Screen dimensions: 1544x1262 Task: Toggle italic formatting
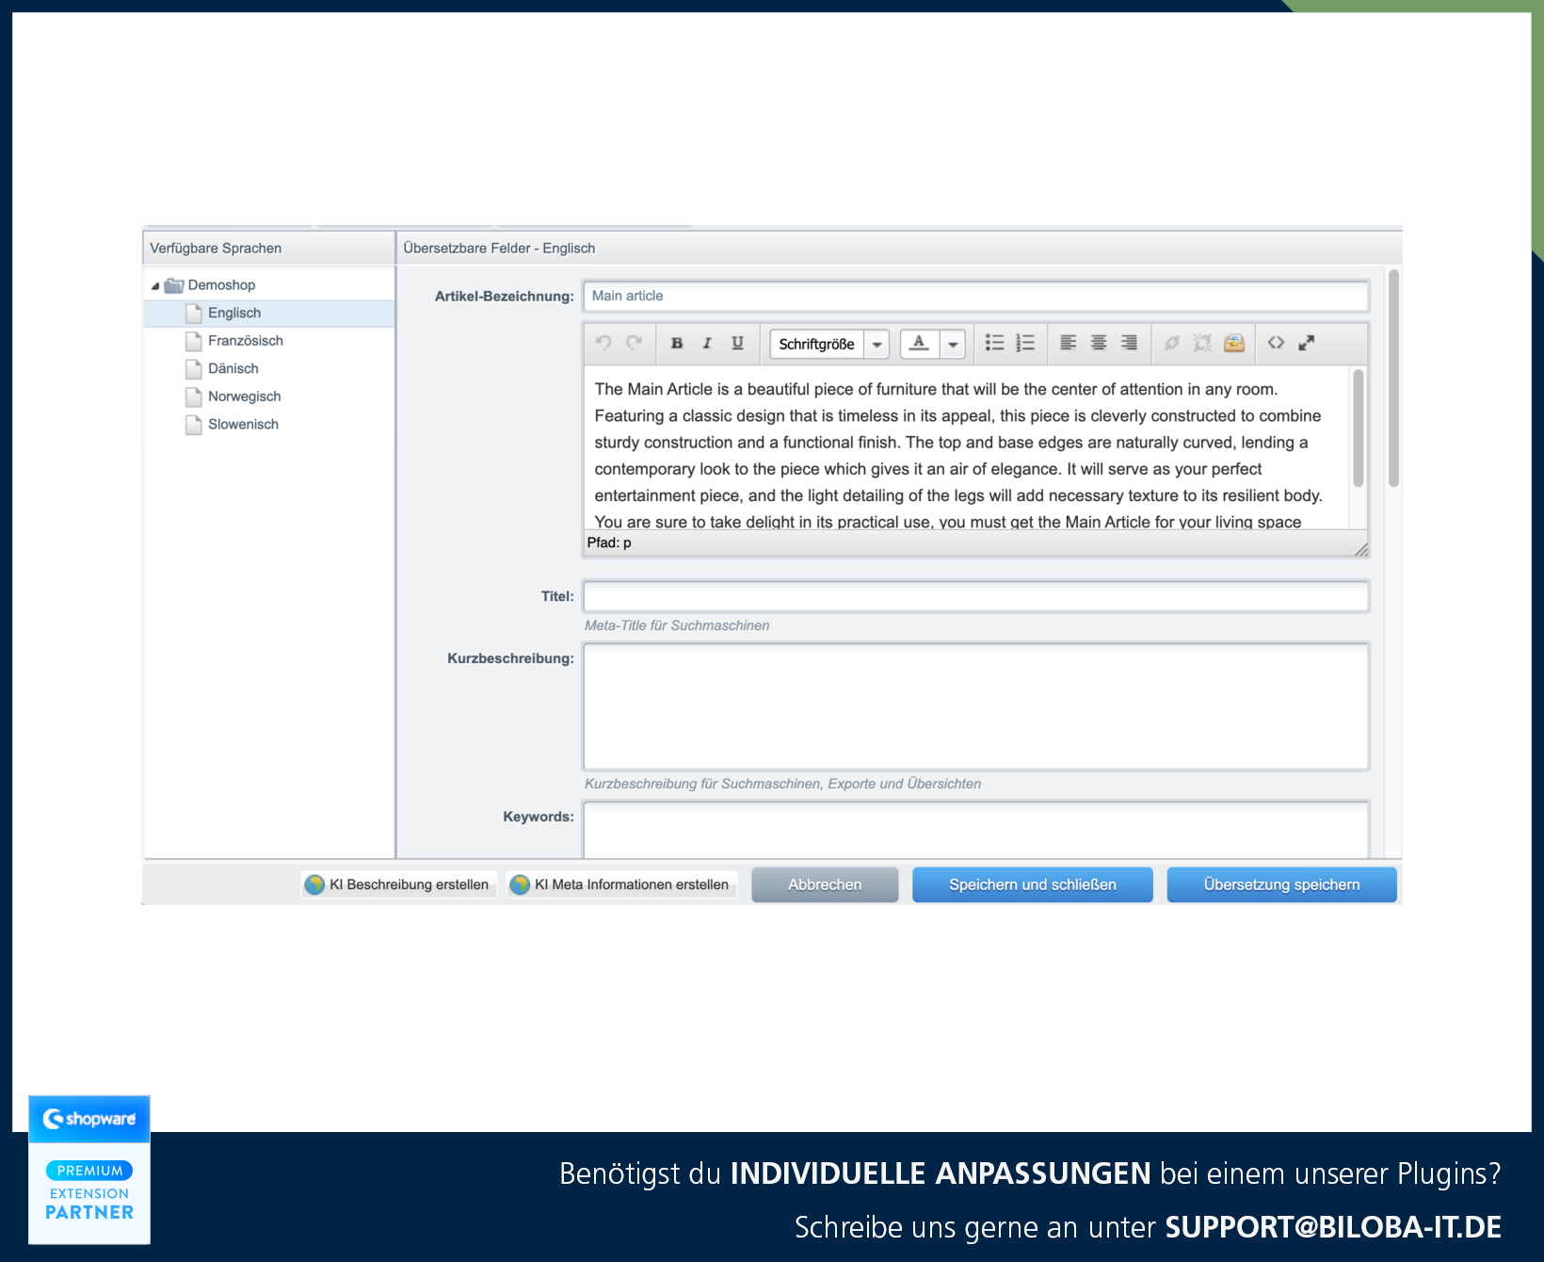pyautogui.click(x=707, y=343)
